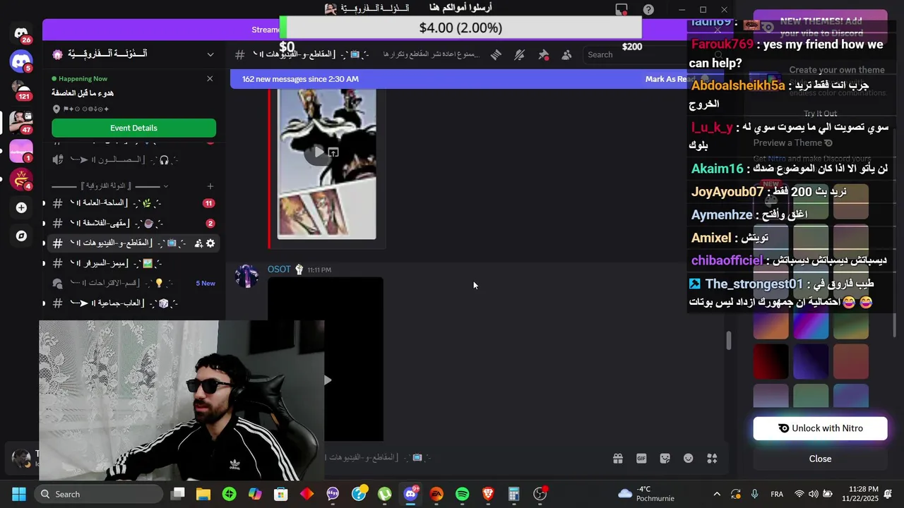This screenshot has width=904, height=508.
Task: Open Windows Start menu
Action: (x=19, y=494)
